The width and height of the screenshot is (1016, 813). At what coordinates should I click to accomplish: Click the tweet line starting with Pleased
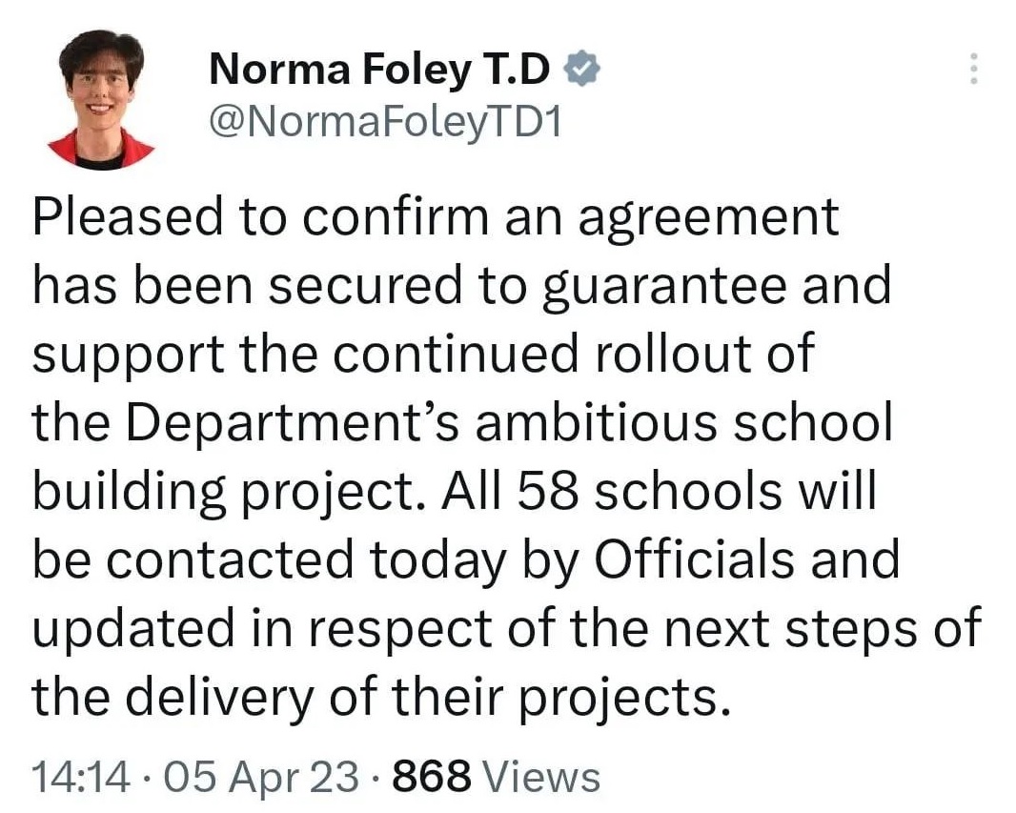436,217
